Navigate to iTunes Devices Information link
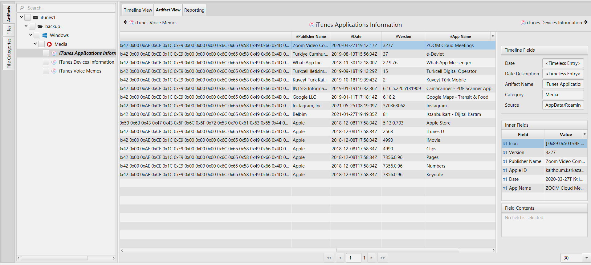This screenshot has height=265, width=591. pos(554,23)
